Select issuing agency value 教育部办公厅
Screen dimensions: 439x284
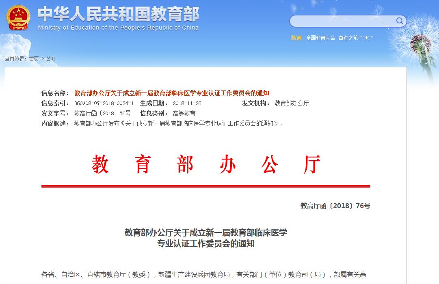(292, 103)
